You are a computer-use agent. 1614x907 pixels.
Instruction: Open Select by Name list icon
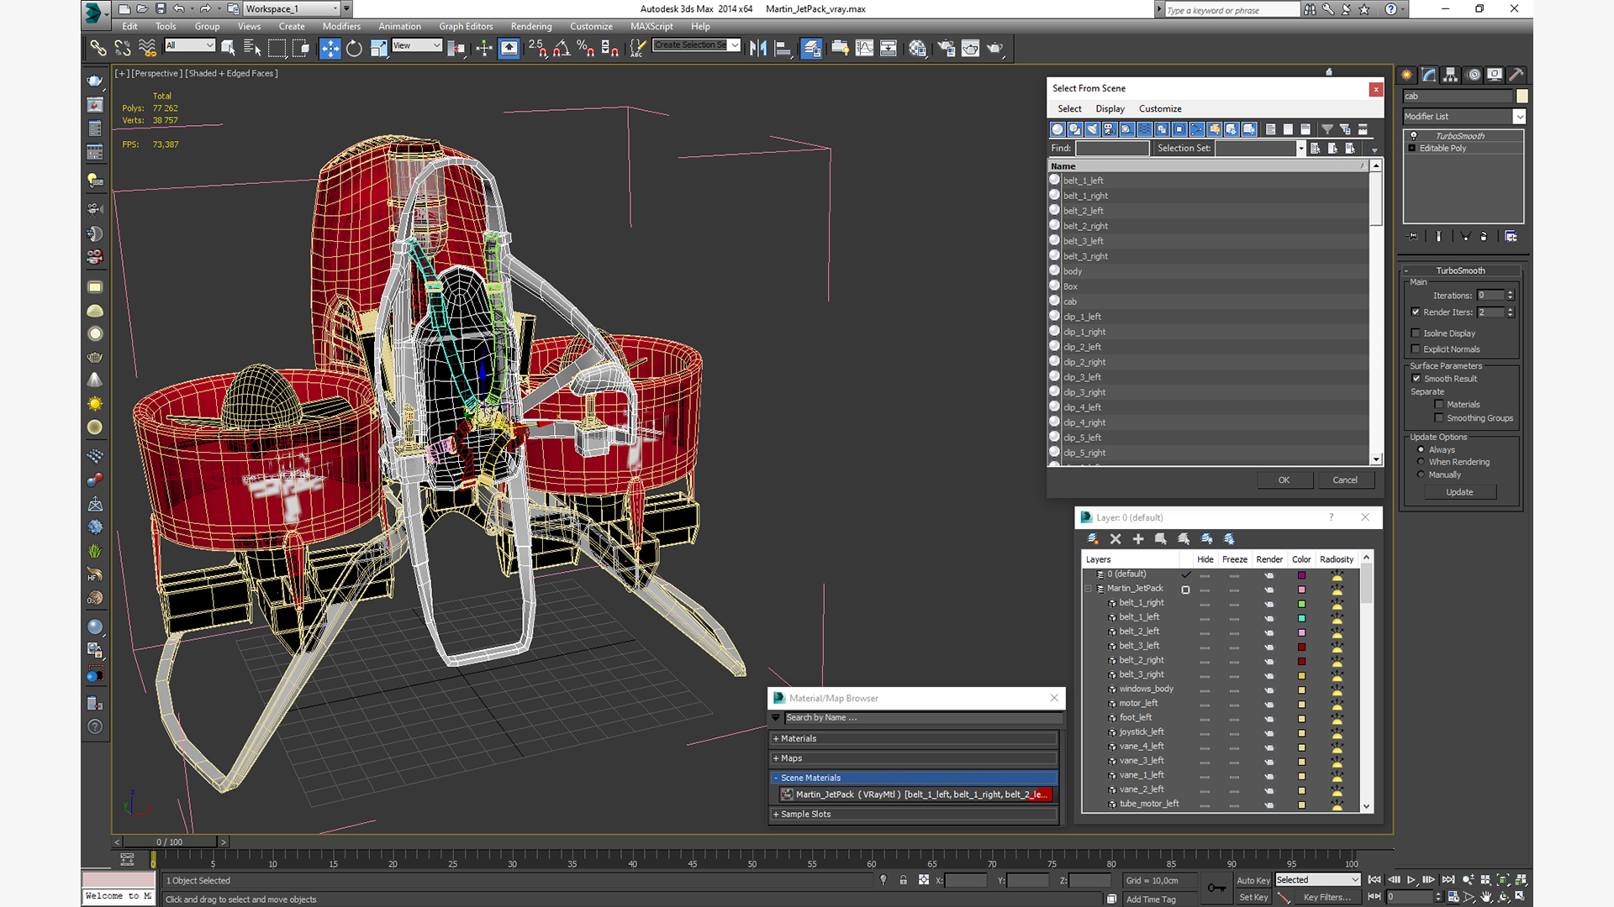(251, 49)
